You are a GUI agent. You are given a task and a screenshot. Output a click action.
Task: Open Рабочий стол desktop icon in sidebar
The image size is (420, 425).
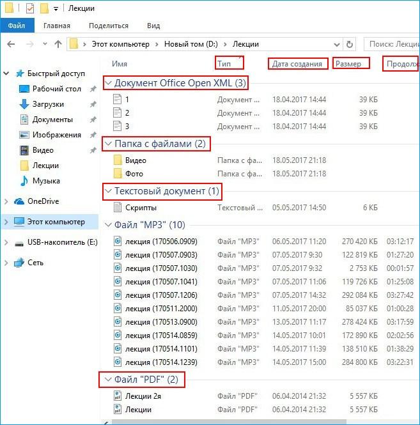[x=24, y=89]
